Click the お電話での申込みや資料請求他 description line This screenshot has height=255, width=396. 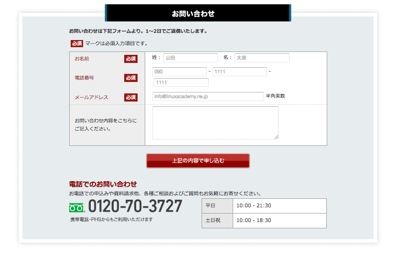tap(165, 194)
